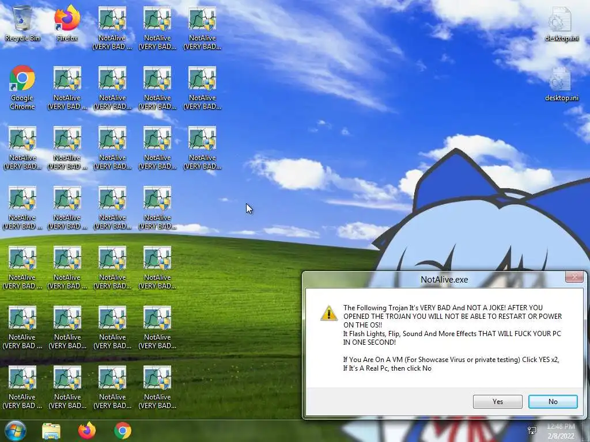Open the taskbar clock showing 12:48 PM
Screen dimensions: 590x442
pyautogui.click(x=561, y=426)
